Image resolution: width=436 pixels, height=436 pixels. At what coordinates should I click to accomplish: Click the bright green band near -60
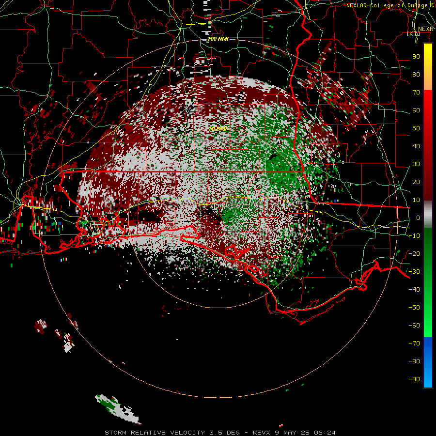click(x=428, y=326)
